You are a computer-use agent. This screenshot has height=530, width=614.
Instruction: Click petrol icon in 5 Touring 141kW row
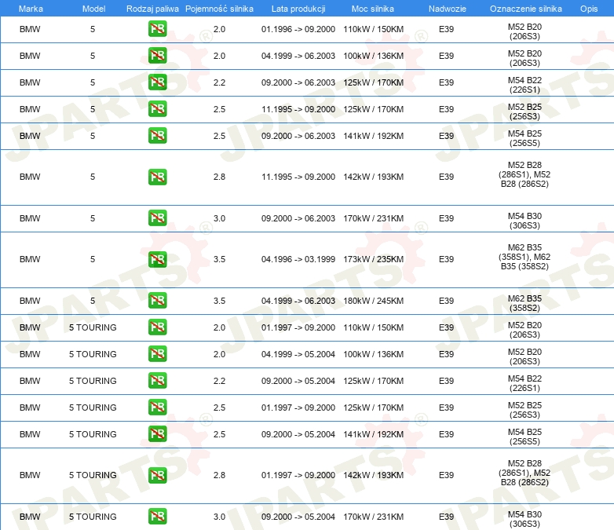pyautogui.click(x=157, y=434)
